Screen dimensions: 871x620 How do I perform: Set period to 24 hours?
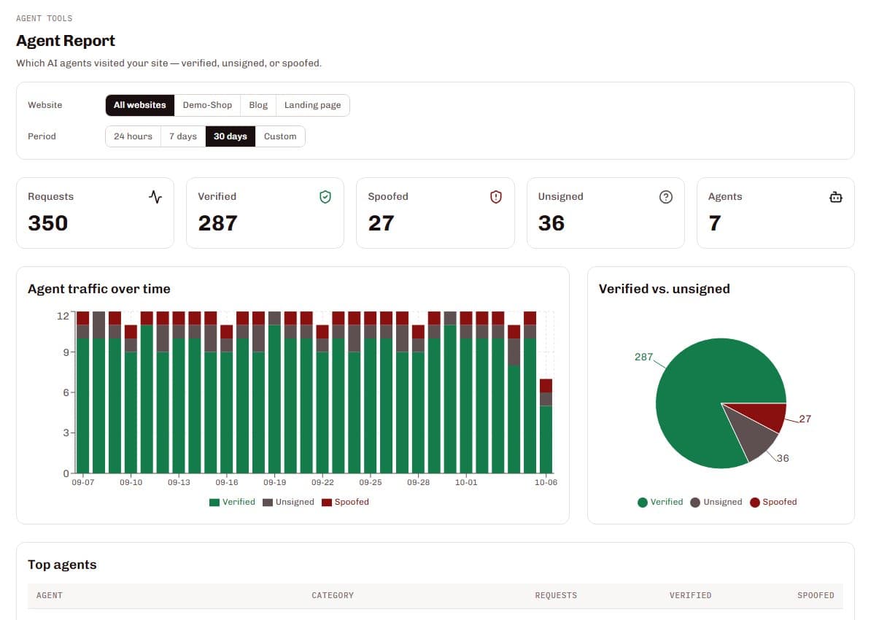point(133,136)
